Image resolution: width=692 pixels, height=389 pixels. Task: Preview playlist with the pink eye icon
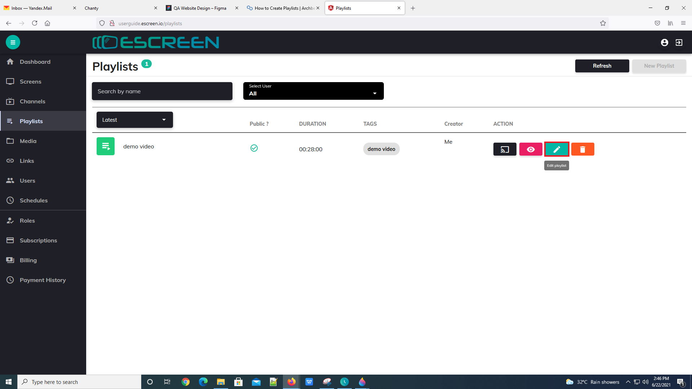[531, 149]
